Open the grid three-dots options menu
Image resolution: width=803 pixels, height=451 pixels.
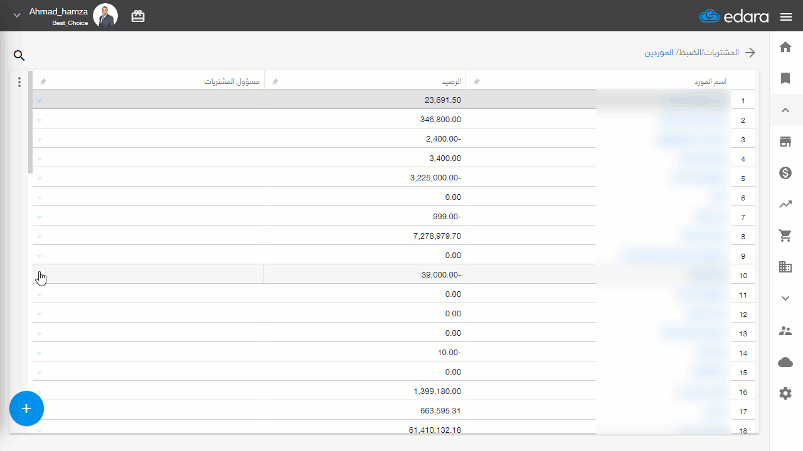tap(19, 82)
